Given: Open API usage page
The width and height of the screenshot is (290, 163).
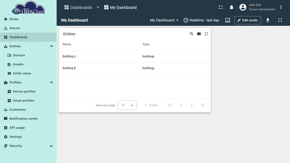Looking at the screenshot, I should coord(28,128).
